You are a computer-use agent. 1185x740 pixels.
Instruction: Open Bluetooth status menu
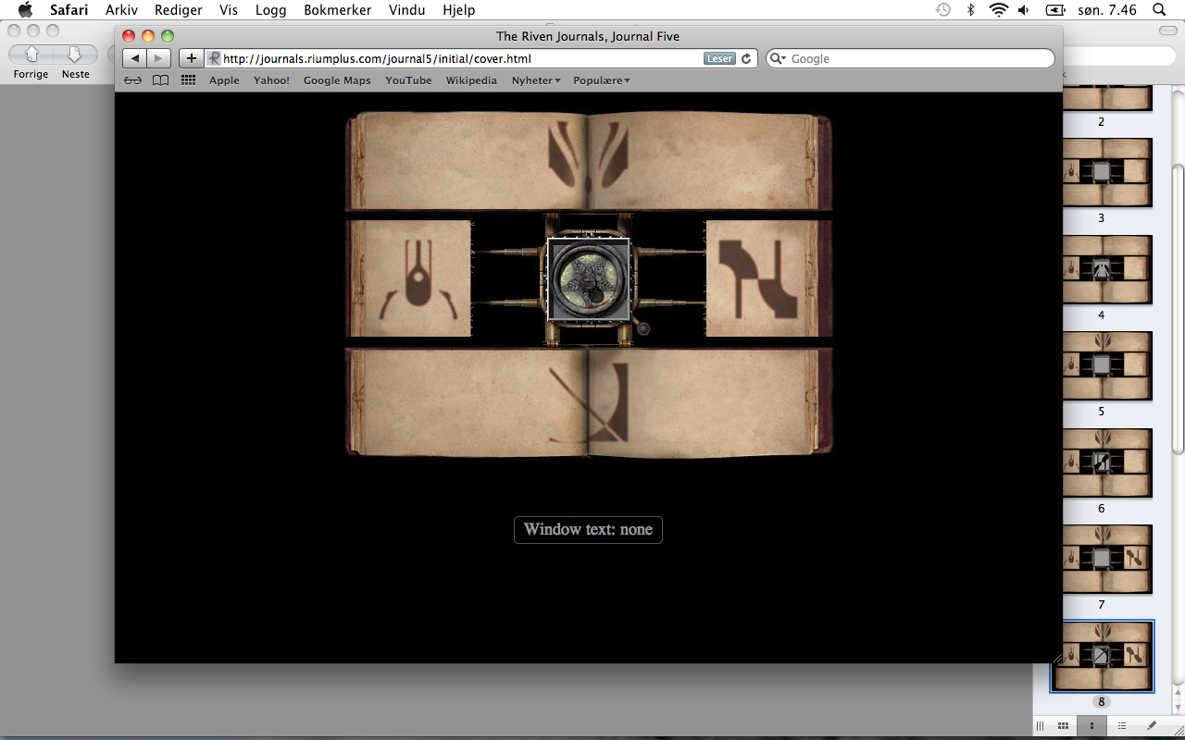(970, 10)
